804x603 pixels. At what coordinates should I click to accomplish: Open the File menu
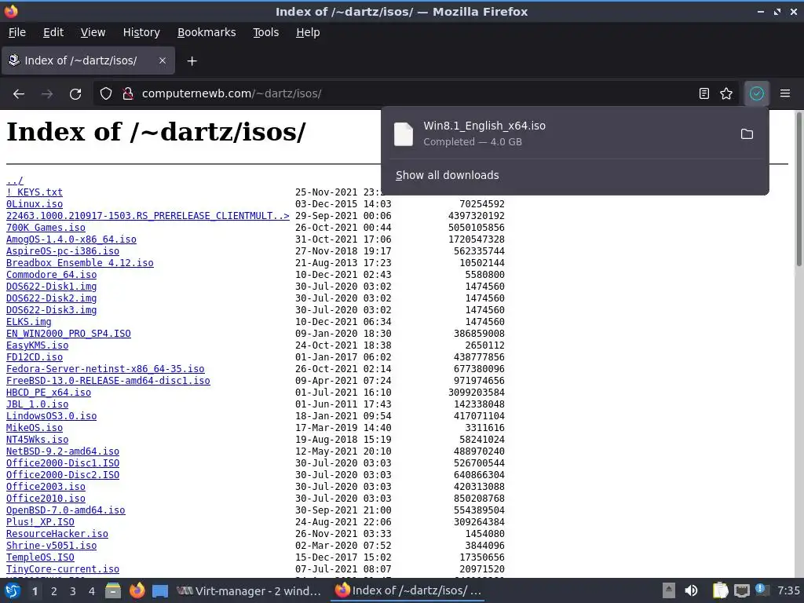[17, 32]
